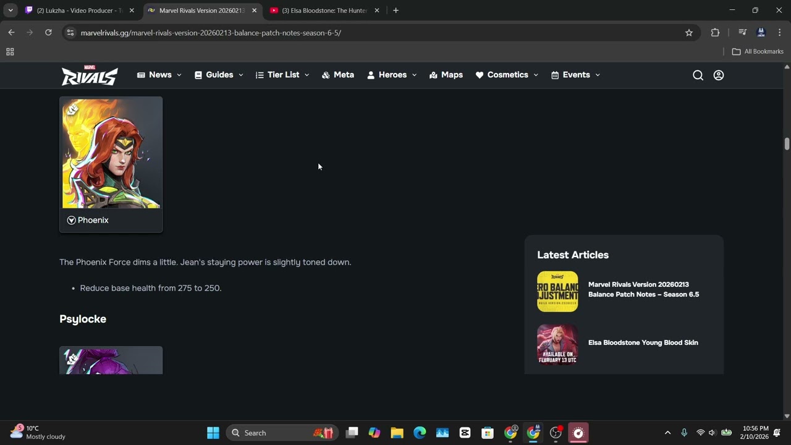Click the Phoenix hero portrait image

tap(111, 153)
